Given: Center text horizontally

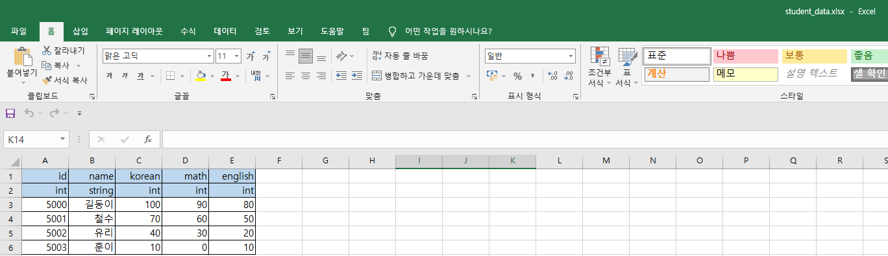Looking at the screenshot, I should coord(306,76).
